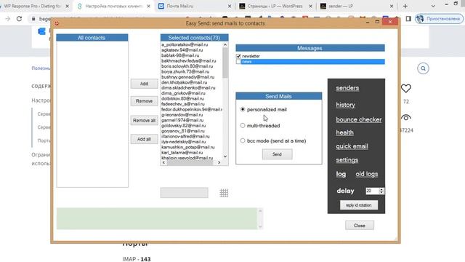The height and width of the screenshot is (262, 465).
Task: Select contact a_poltoratskov@mail.ru
Action: coord(185,44)
